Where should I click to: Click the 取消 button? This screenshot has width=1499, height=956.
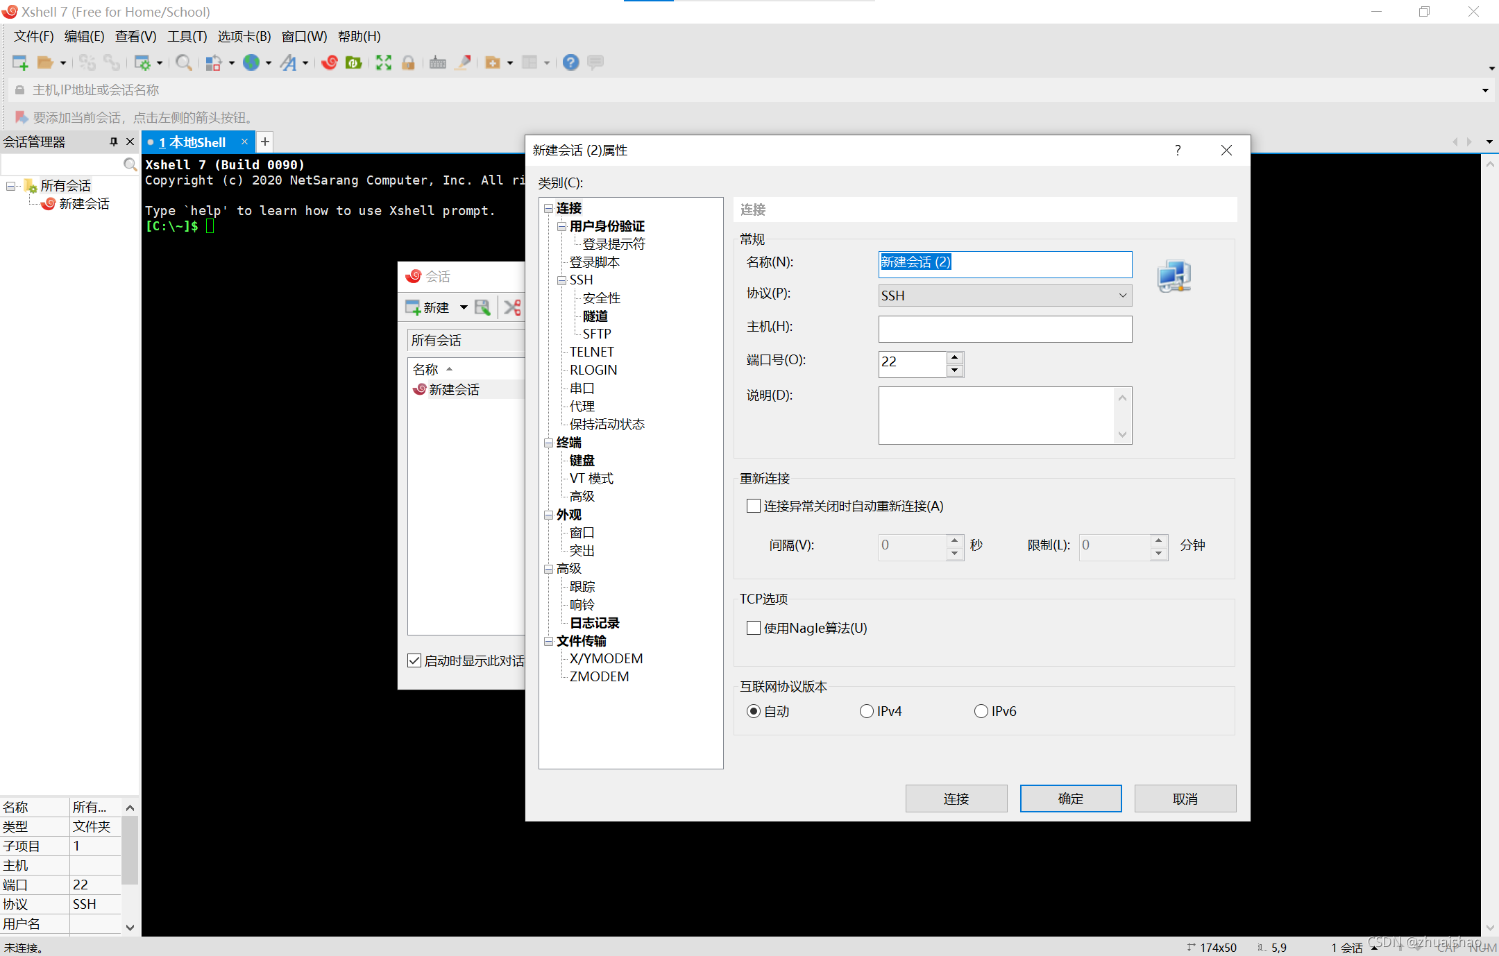pyautogui.click(x=1185, y=799)
